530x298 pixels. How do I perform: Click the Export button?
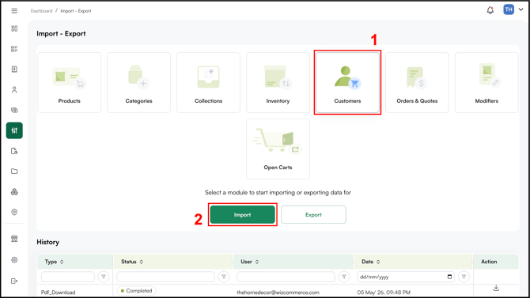pos(313,214)
